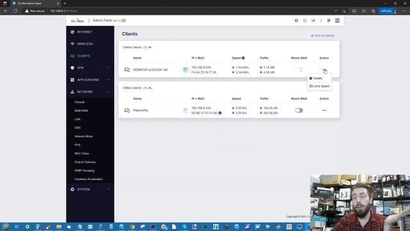The height and width of the screenshot is (231, 410).
Task: Reload the page with browser refresh button
Action: tap(15, 11)
